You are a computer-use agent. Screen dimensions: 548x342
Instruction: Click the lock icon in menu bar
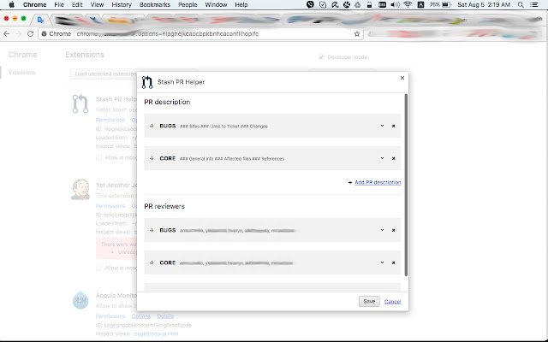point(369,4)
